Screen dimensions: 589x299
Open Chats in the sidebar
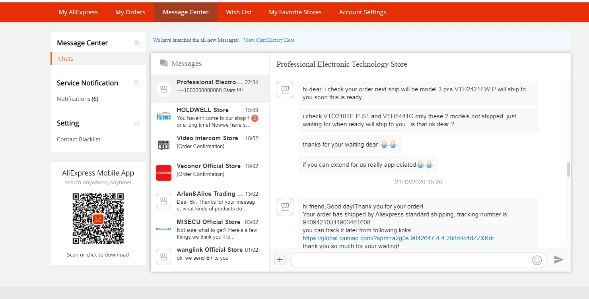point(66,59)
